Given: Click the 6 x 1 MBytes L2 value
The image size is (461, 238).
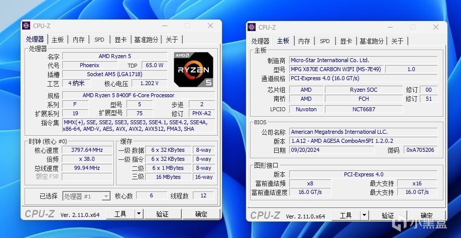Looking at the screenshot, I should click(x=168, y=168).
